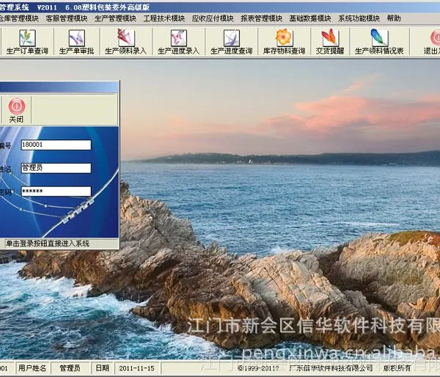Click the 单击登录按钮直接进入系统 hint text
Viewport: 440px width, 377px height.
[x=48, y=244]
